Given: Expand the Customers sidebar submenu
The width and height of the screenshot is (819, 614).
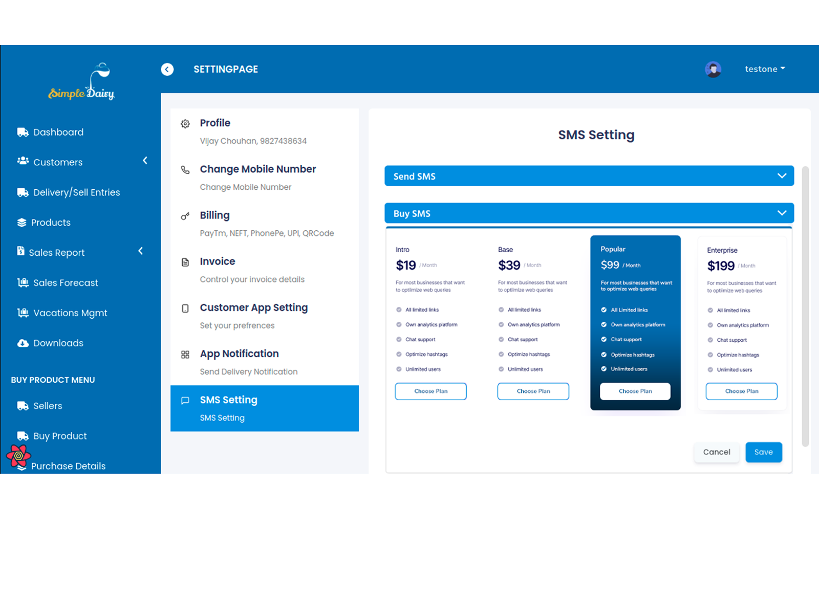Looking at the screenshot, I should (x=145, y=161).
